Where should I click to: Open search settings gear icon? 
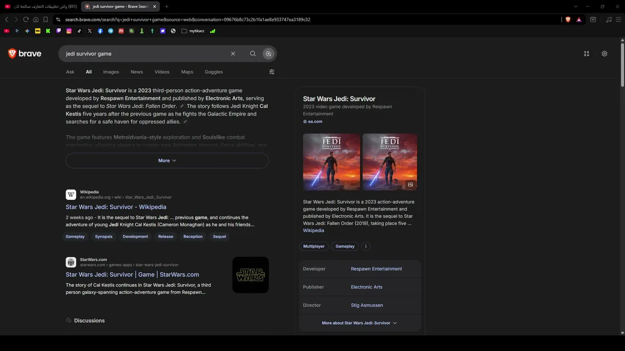(604, 54)
